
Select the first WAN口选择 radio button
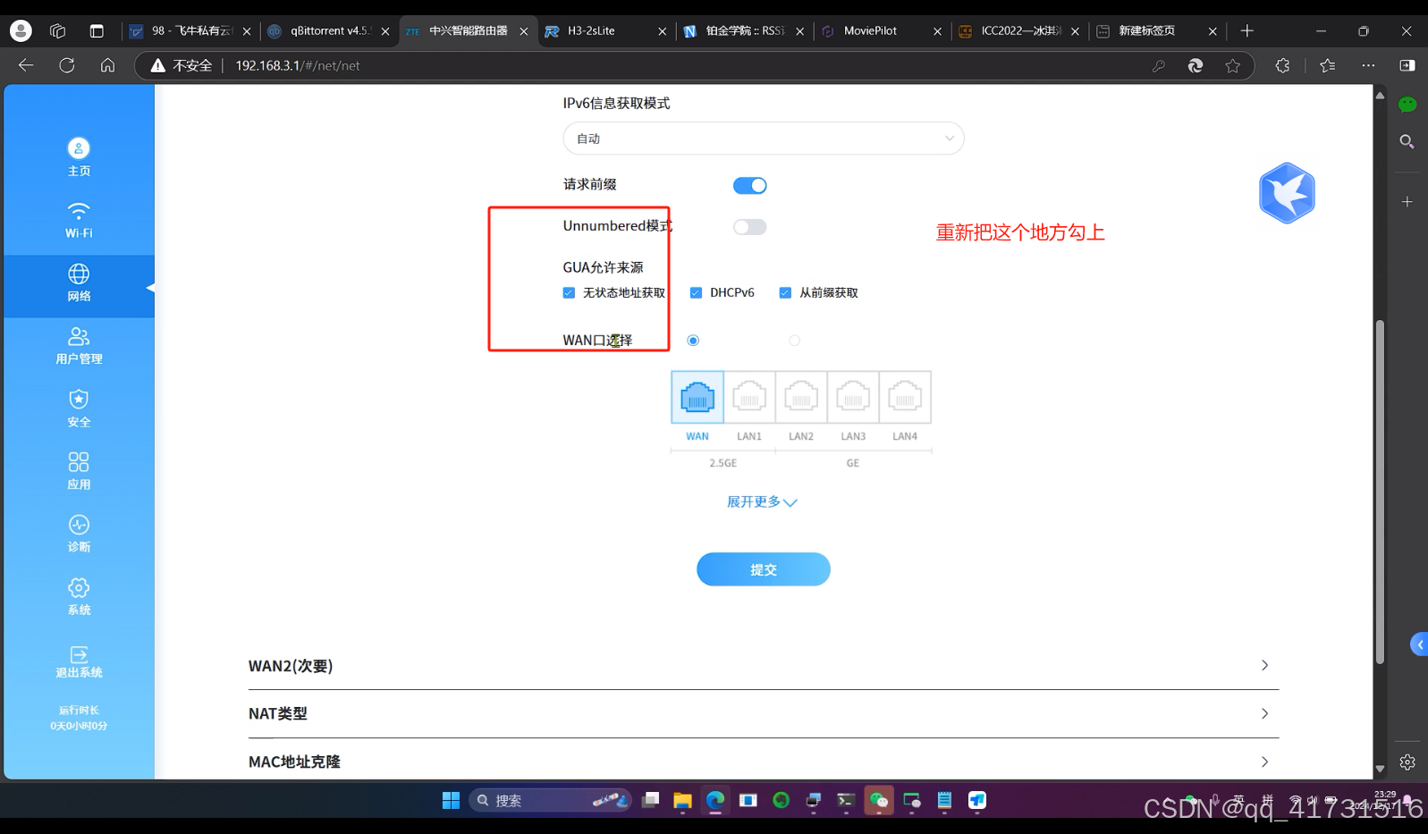tap(693, 341)
